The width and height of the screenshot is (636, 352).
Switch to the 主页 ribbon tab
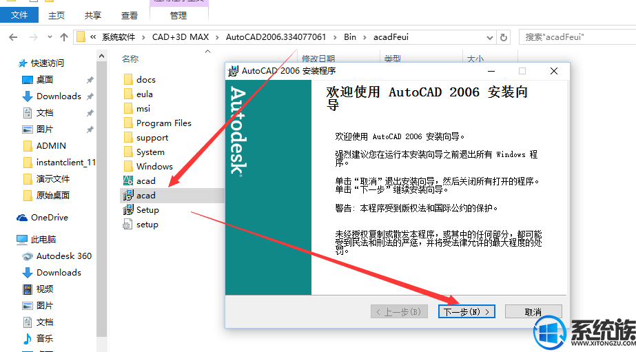click(57, 15)
